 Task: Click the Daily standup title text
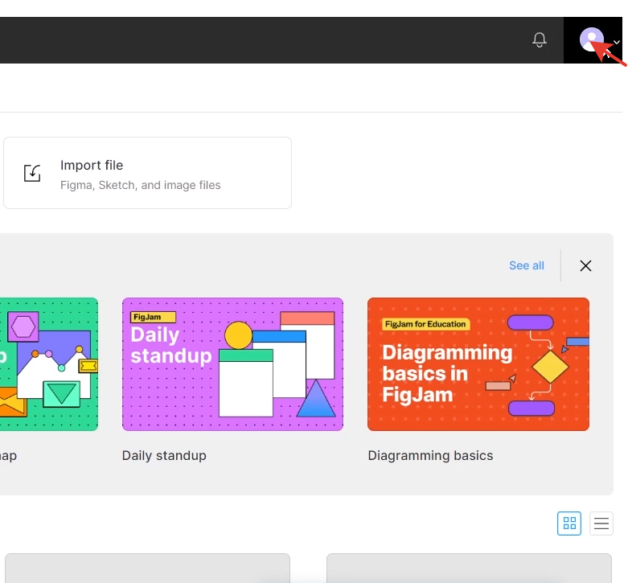164,456
